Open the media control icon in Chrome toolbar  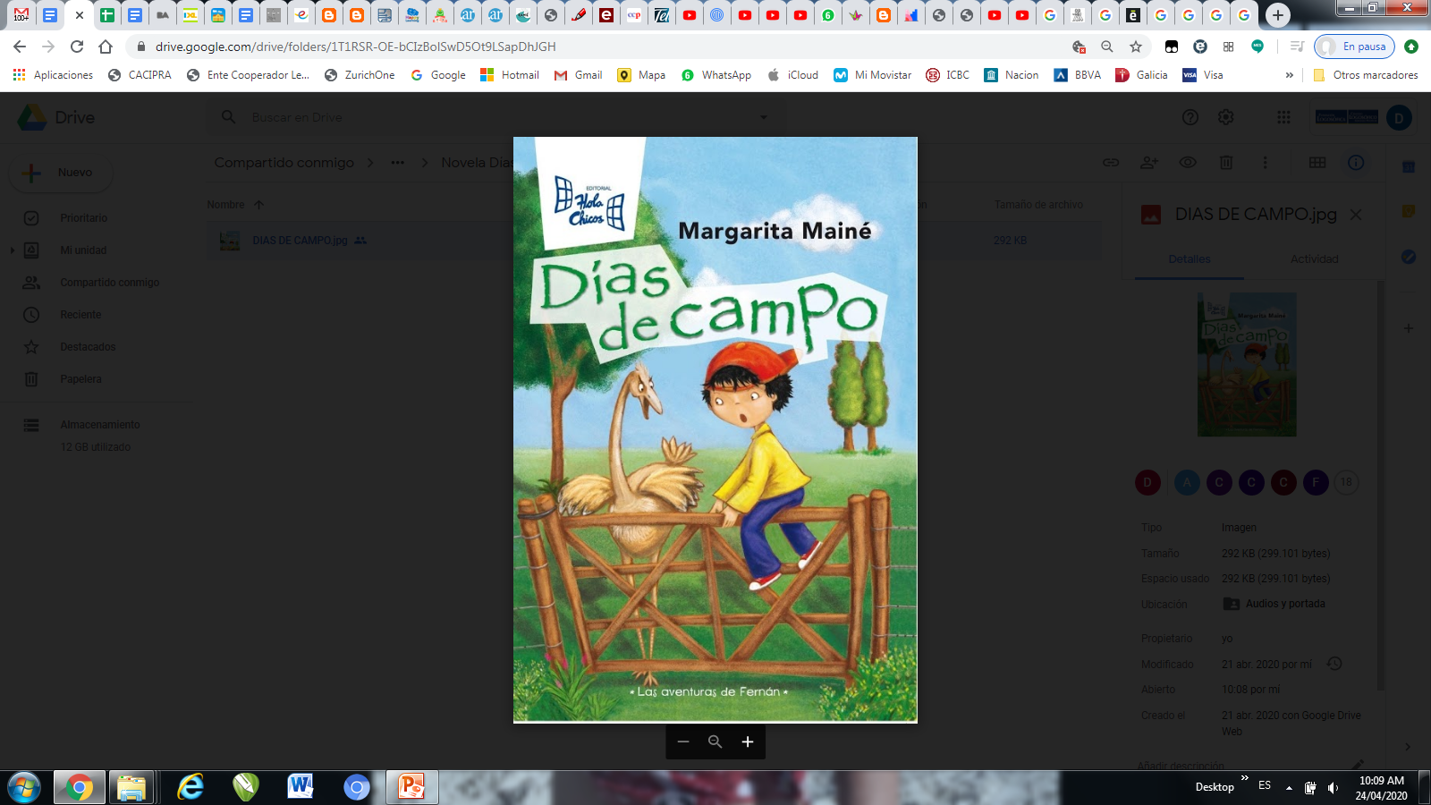[x=1297, y=47]
